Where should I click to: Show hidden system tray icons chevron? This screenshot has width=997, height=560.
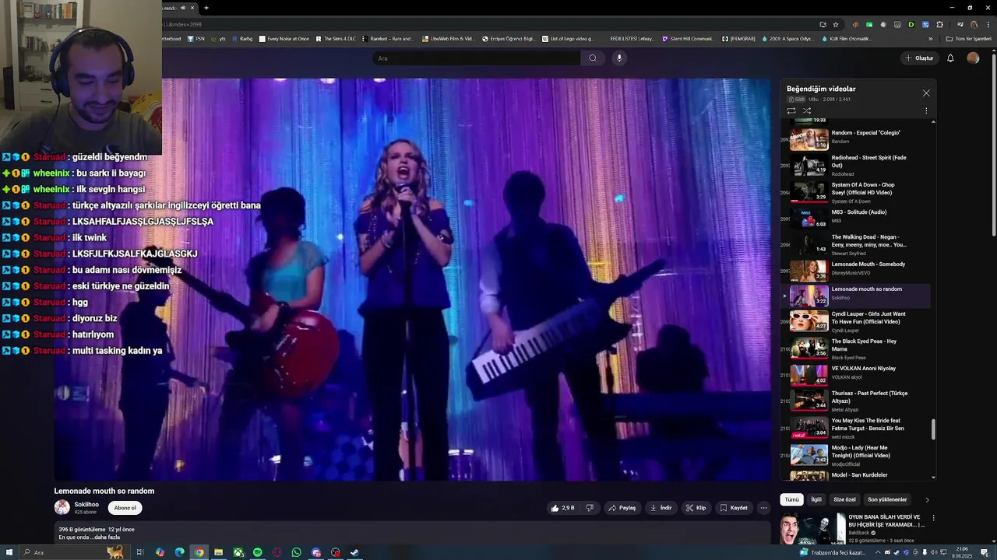[876, 552]
